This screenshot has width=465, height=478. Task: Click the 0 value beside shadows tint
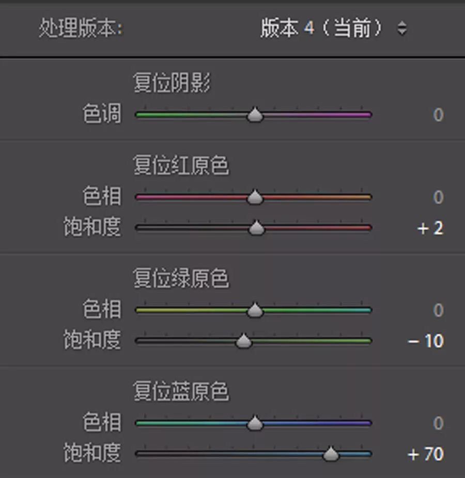(x=438, y=115)
